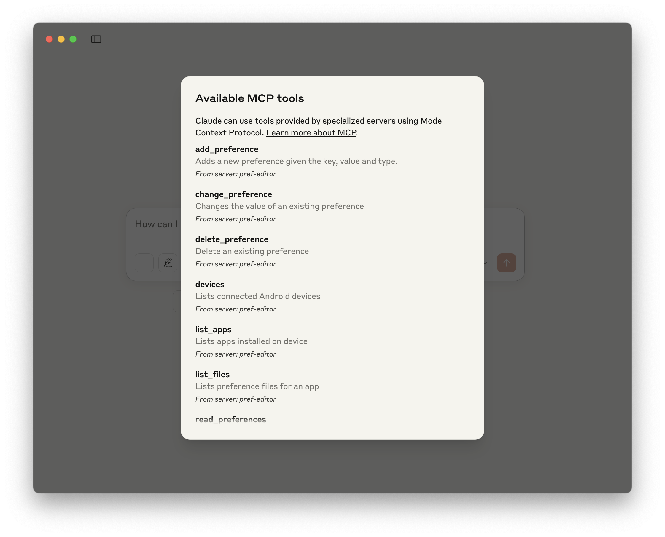The height and width of the screenshot is (537, 665).
Task: Select the change_preference tool entry
Action: pyautogui.click(x=233, y=194)
